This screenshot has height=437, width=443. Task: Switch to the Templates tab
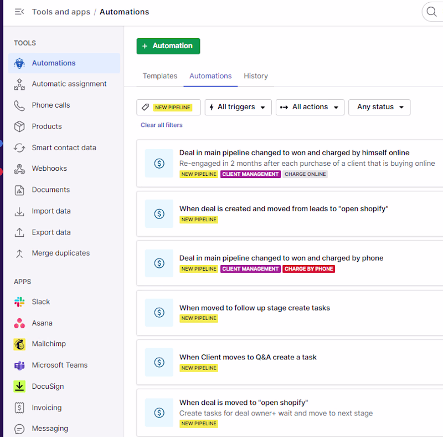pyautogui.click(x=160, y=76)
